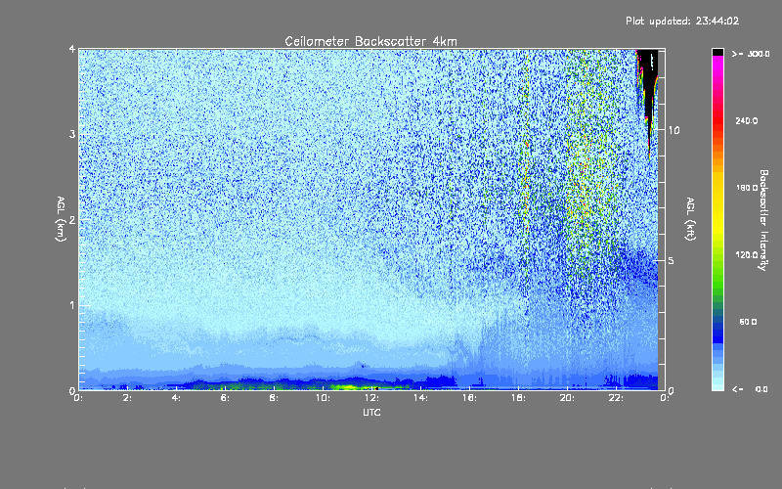Click the '<= 0.0' colorbar value

pos(750,389)
